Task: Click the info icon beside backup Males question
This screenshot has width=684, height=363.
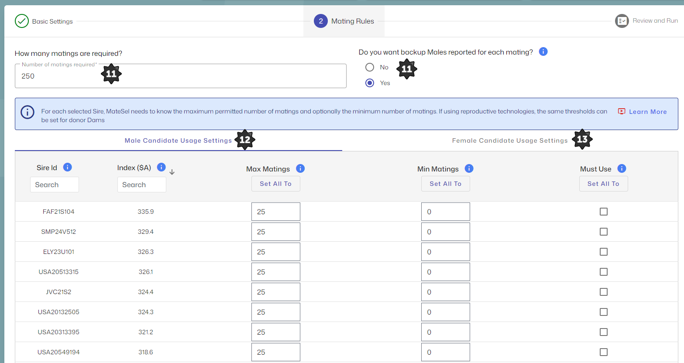Action: pos(543,51)
